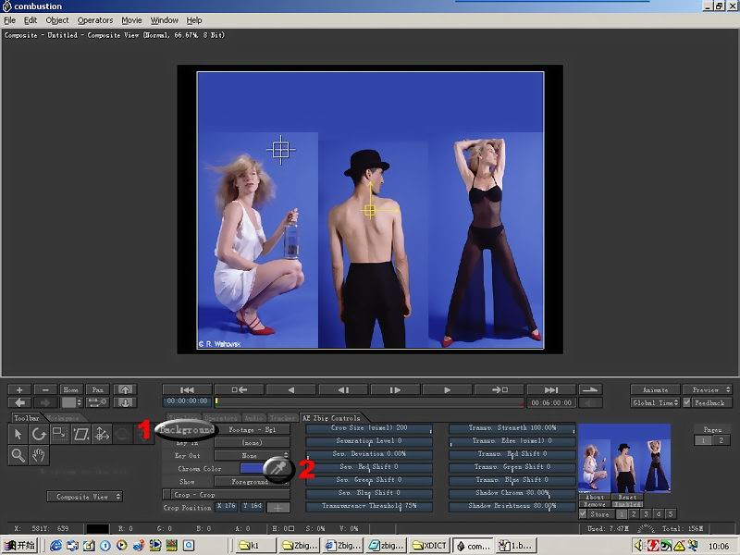740x555 pixels.
Task: Open the Movie menu
Action: point(131,20)
